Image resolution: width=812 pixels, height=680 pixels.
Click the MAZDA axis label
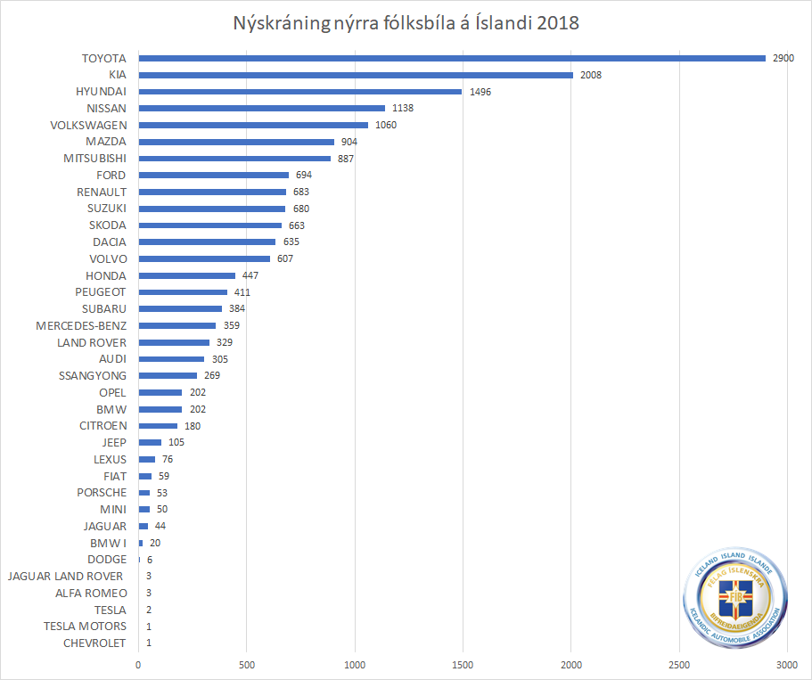click(106, 142)
